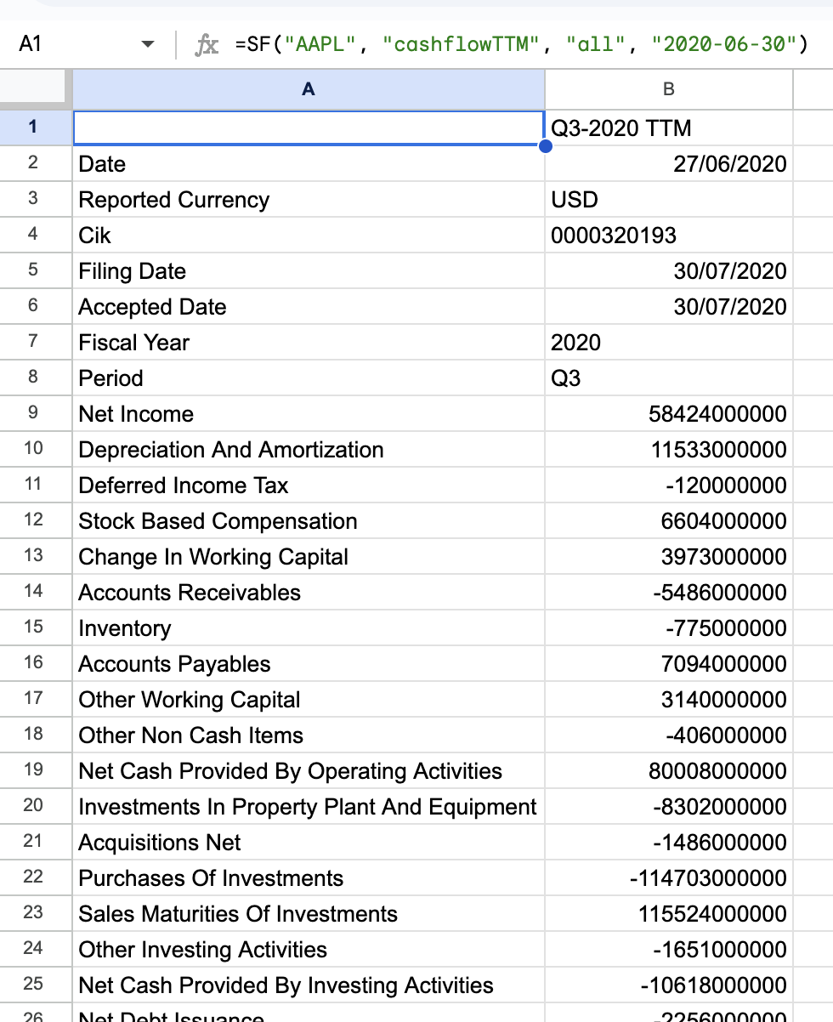Click the '0000320193' cell
The image size is (833, 1022).
(669, 235)
